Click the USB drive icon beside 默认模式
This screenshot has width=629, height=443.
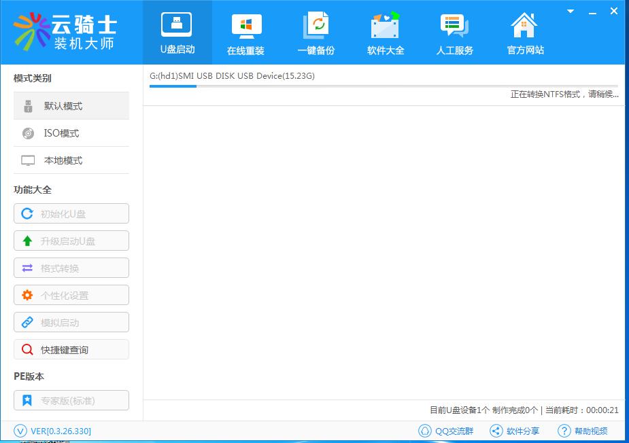28,106
